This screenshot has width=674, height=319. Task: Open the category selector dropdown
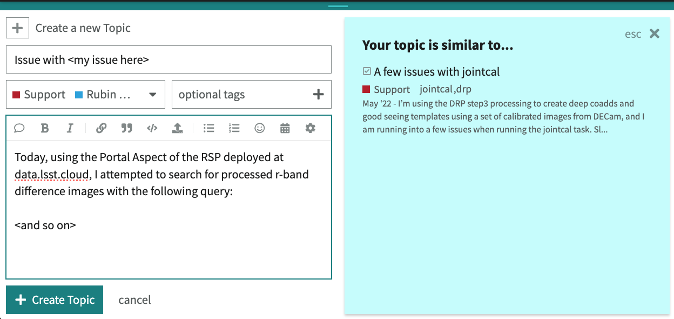pos(152,94)
